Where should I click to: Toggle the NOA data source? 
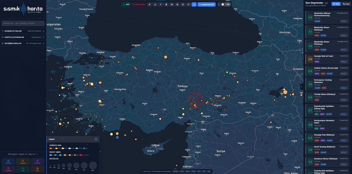[204, 171]
